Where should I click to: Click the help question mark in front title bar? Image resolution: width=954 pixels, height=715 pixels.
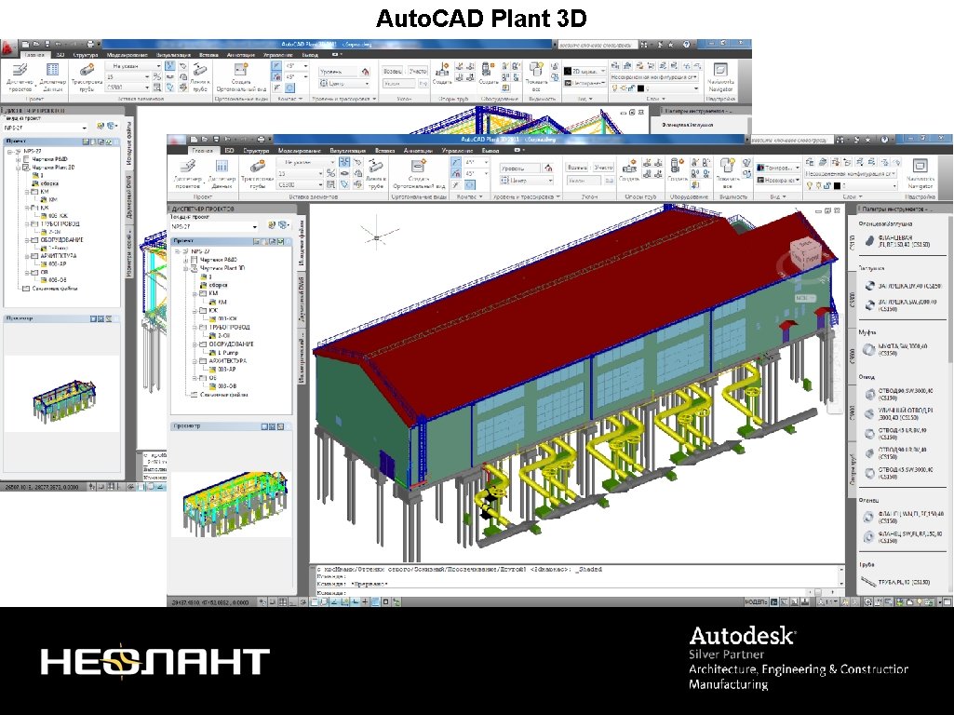884,140
